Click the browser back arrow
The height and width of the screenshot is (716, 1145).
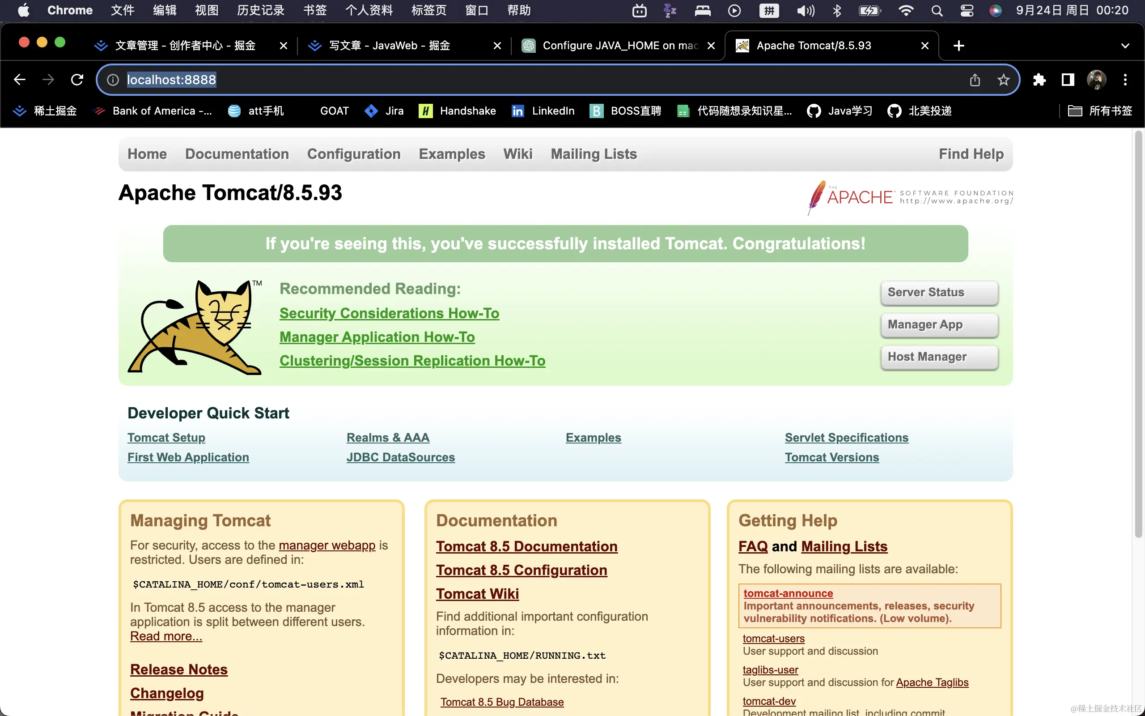click(19, 80)
